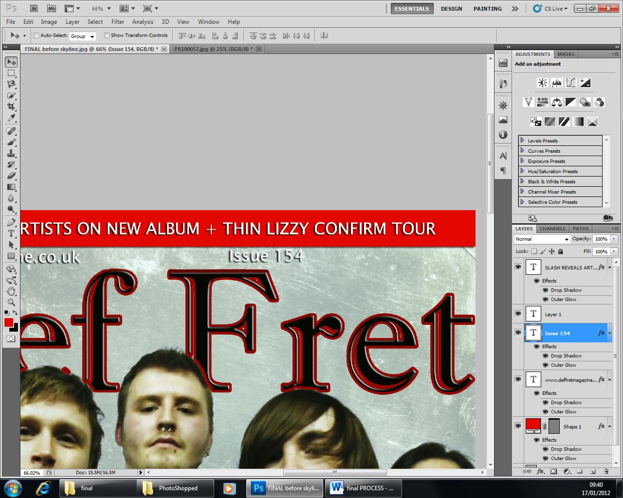
Task: Open the Analysis menu
Action: [143, 22]
